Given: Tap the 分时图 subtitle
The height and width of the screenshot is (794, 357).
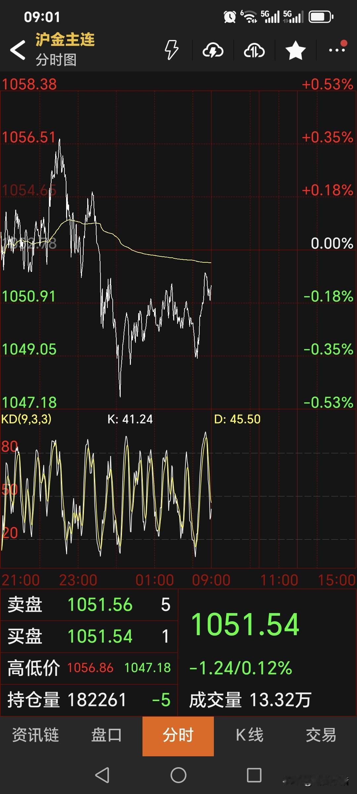Looking at the screenshot, I should pyautogui.click(x=56, y=60).
